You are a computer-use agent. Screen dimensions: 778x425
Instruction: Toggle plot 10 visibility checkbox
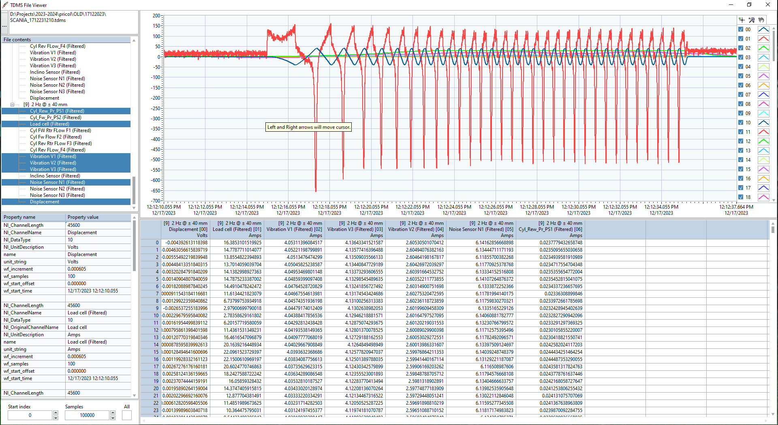point(741,123)
